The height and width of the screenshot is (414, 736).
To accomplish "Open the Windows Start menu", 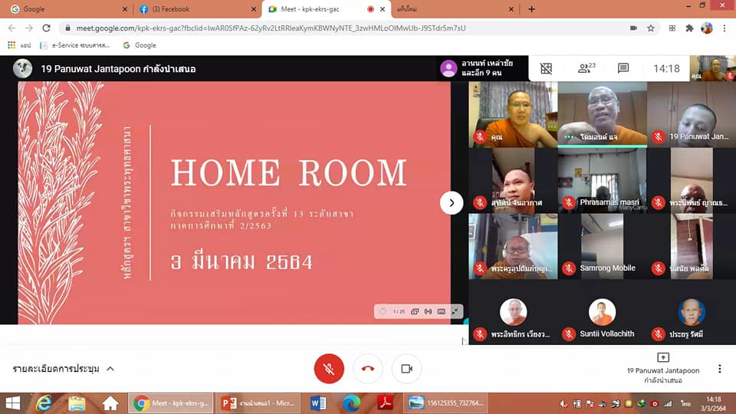I will tap(13, 403).
